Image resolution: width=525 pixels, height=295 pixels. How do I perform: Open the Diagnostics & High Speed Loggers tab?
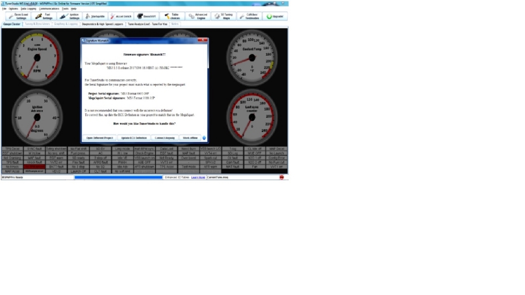(103, 24)
